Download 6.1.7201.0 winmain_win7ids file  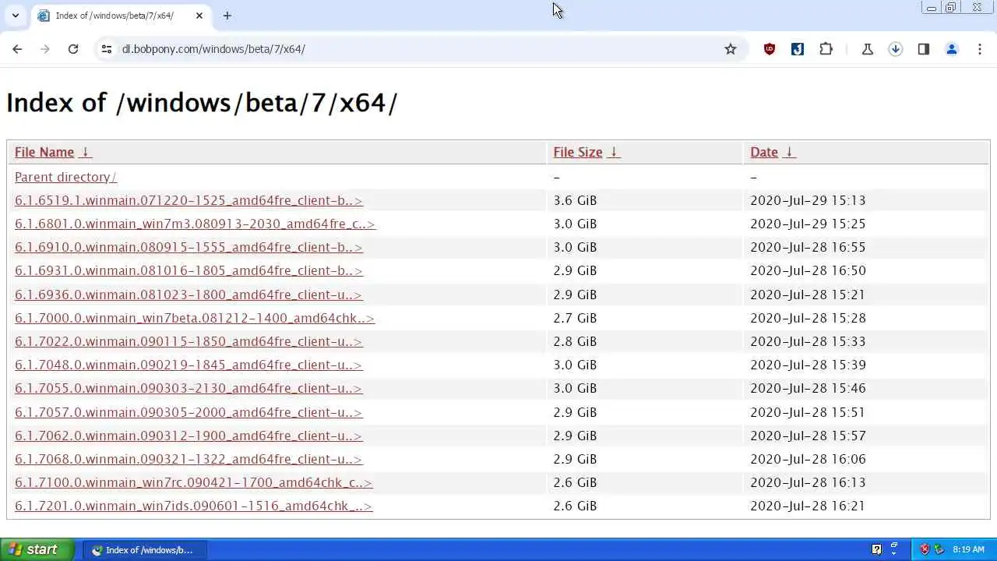coord(194,506)
